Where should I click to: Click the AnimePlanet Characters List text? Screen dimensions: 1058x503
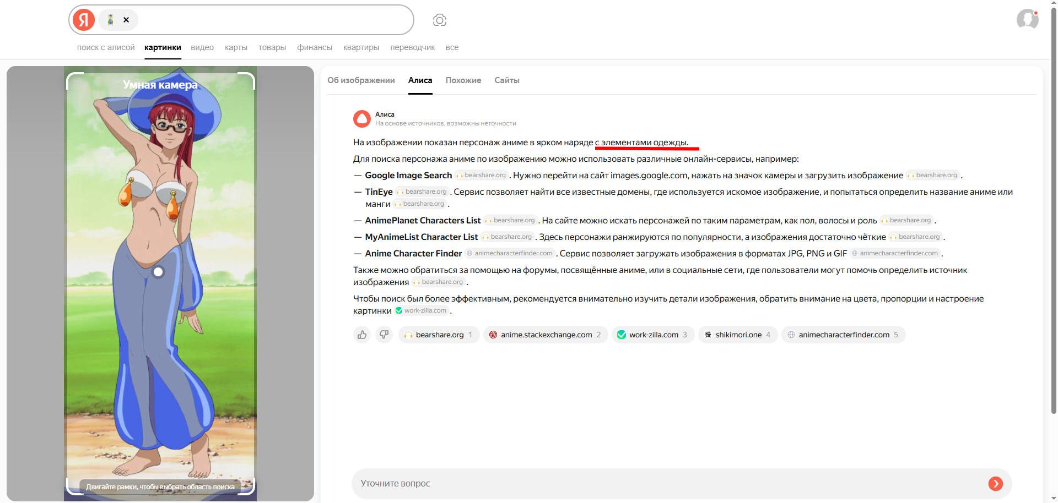[423, 221]
